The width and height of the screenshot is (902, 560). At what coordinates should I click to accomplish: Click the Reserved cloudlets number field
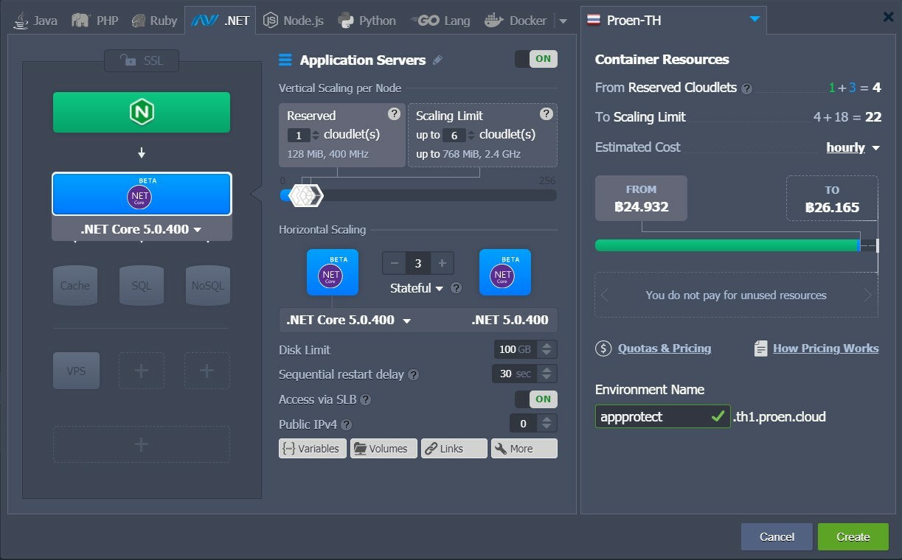299,136
